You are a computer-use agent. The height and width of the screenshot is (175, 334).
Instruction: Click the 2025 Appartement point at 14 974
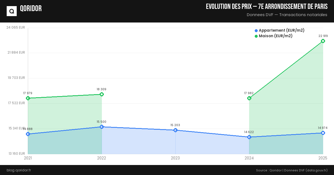tap(323, 133)
